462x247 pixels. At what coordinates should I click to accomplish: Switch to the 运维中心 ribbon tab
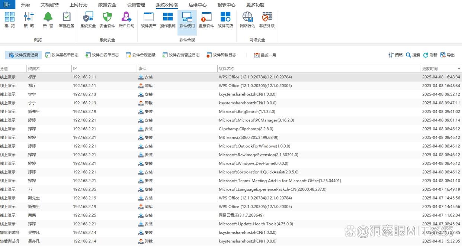[x=198, y=5]
